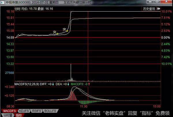The image size is (173, 117).
Task: Click the DIFF: +0 down arrow
Action: tap(53, 84)
